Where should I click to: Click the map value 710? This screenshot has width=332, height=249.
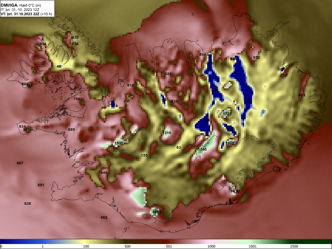[284, 75]
